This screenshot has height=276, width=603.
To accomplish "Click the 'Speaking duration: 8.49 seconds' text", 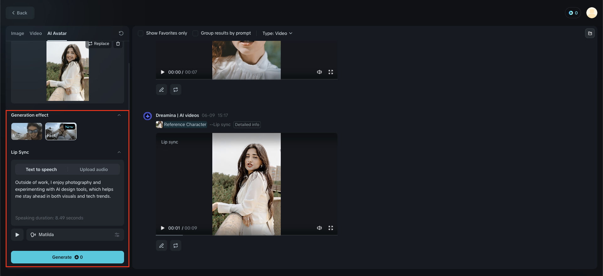I will pos(49,218).
